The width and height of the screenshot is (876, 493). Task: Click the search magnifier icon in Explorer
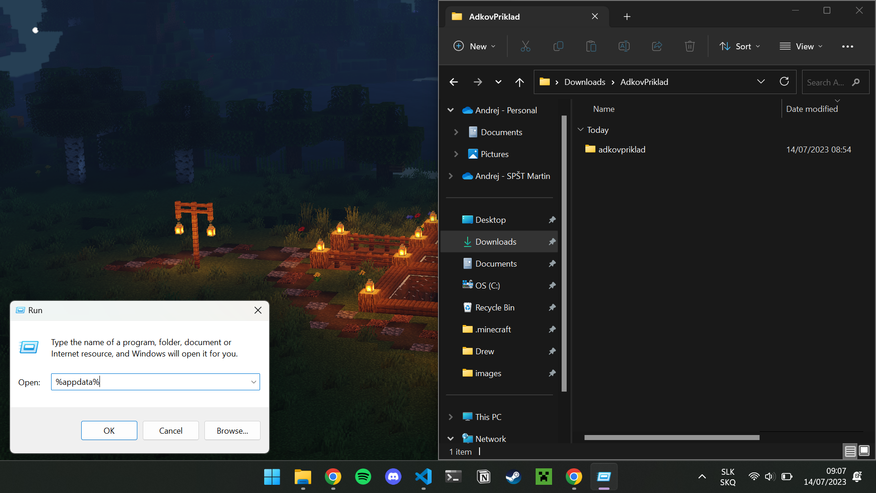coord(856,82)
